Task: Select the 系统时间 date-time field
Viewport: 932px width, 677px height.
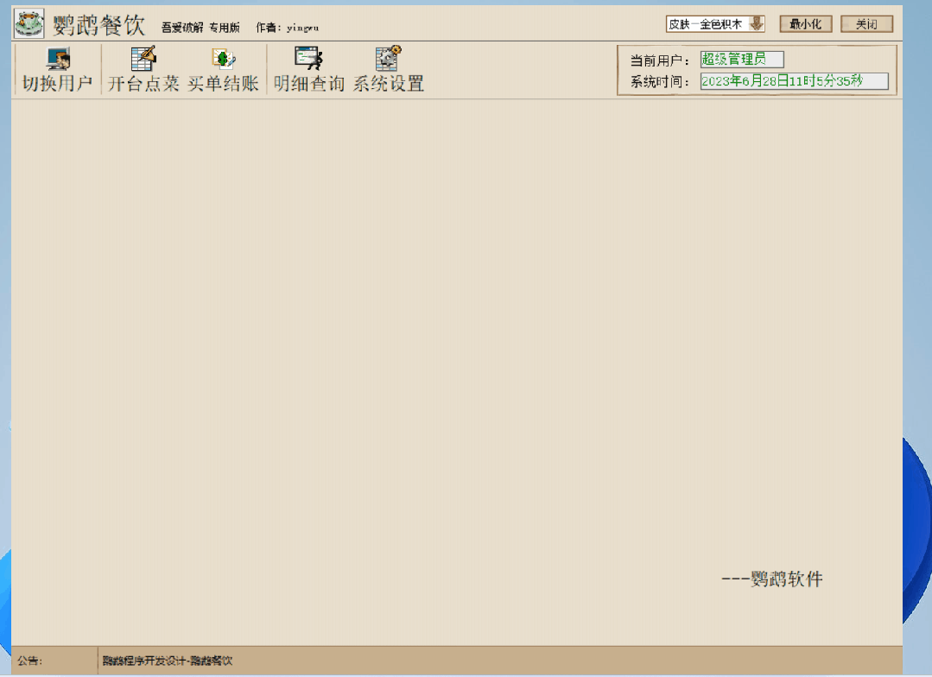Action: 794,81
